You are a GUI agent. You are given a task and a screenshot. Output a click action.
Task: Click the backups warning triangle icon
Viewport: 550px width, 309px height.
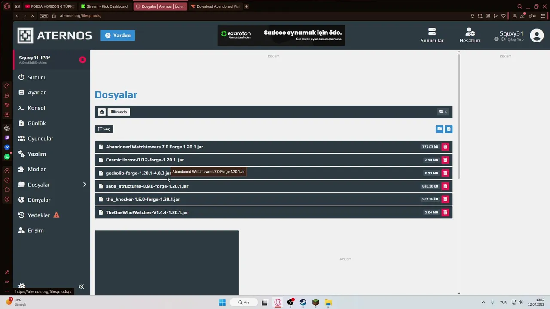[x=56, y=215]
